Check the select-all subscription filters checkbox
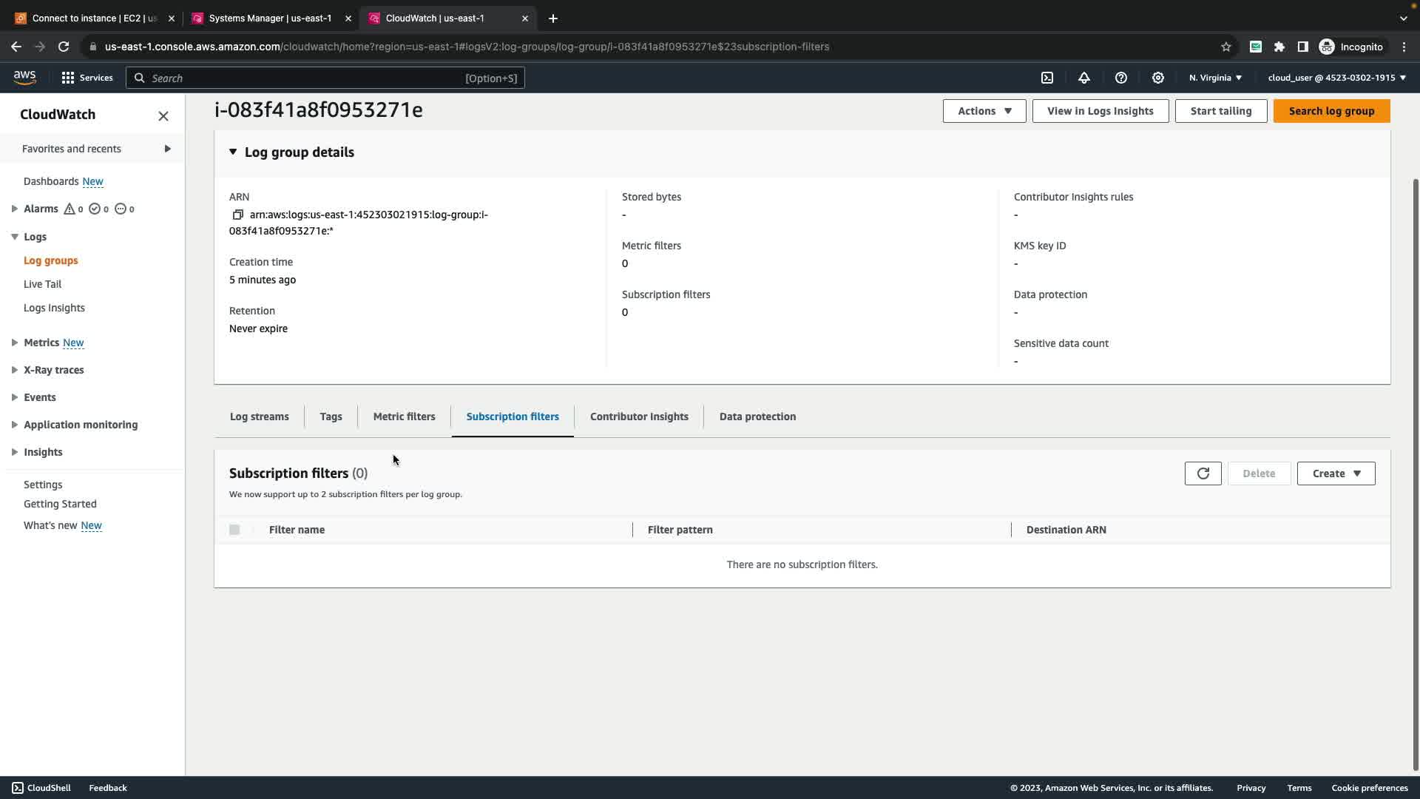The width and height of the screenshot is (1420, 799). 234,530
